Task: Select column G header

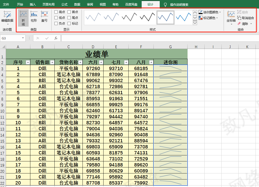Action: click(170, 47)
